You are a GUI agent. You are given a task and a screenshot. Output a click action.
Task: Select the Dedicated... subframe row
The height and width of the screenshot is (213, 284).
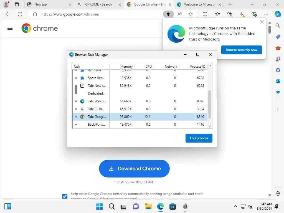tap(140, 93)
